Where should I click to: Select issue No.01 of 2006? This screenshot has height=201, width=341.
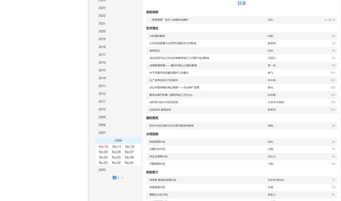pos(129,163)
